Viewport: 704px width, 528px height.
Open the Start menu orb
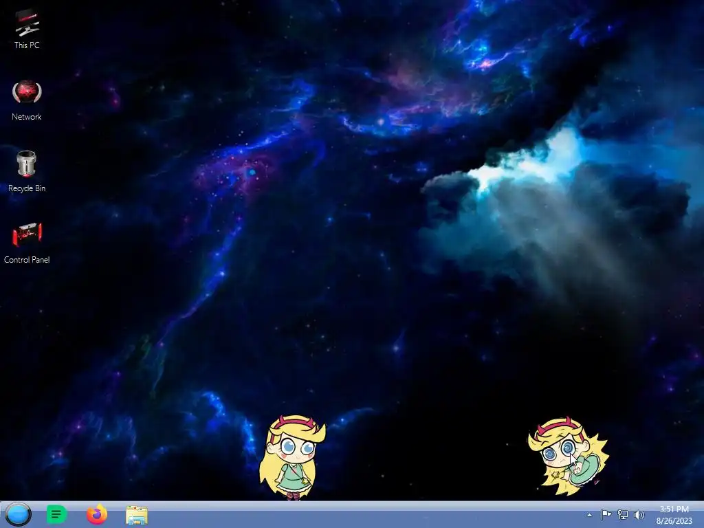(18, 514)
